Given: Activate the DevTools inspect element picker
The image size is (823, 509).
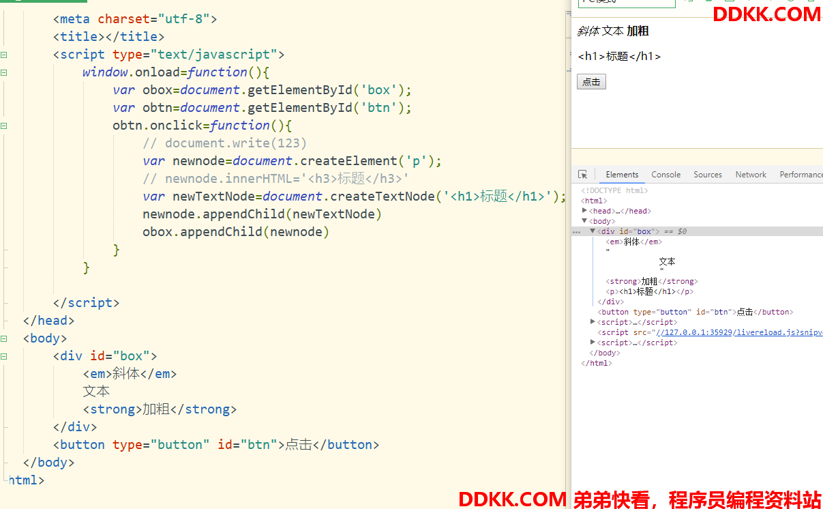Looking at the screenshot, I should [583, 175].
